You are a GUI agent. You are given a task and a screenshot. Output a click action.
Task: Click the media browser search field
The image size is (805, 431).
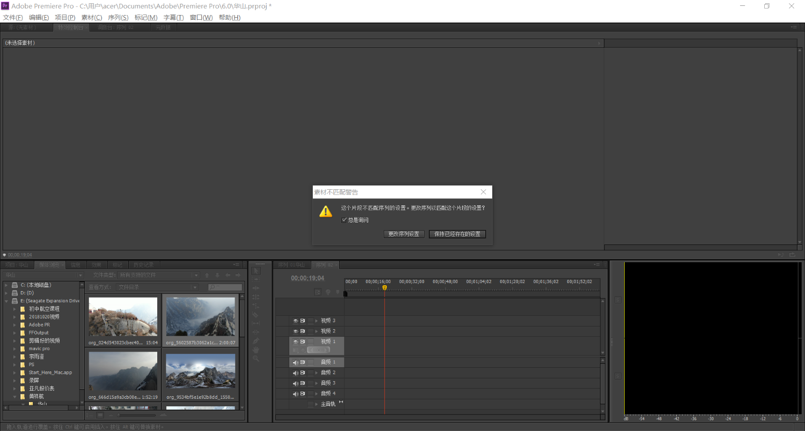(x=225, y=287)
